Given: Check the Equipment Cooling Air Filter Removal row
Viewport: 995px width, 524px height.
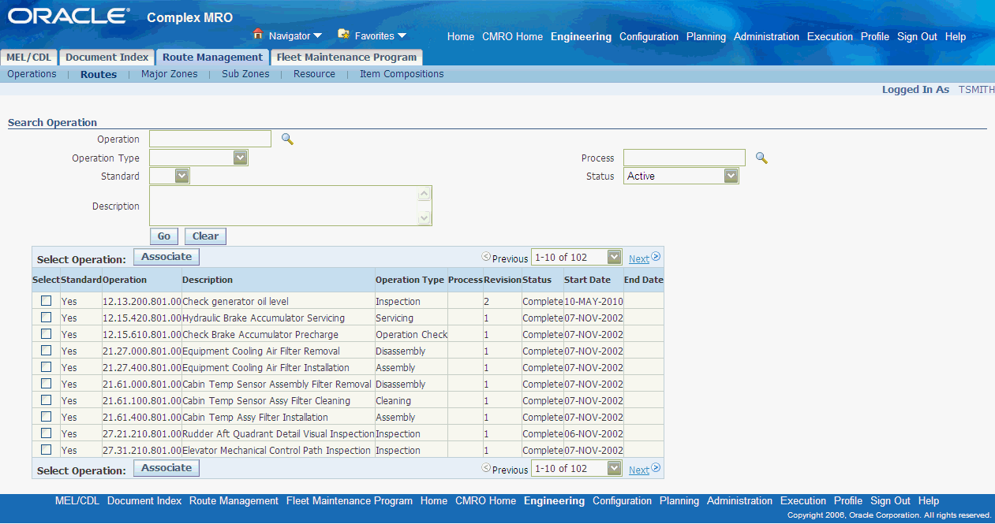Looking at the screenshot, I should coord(46,350).
